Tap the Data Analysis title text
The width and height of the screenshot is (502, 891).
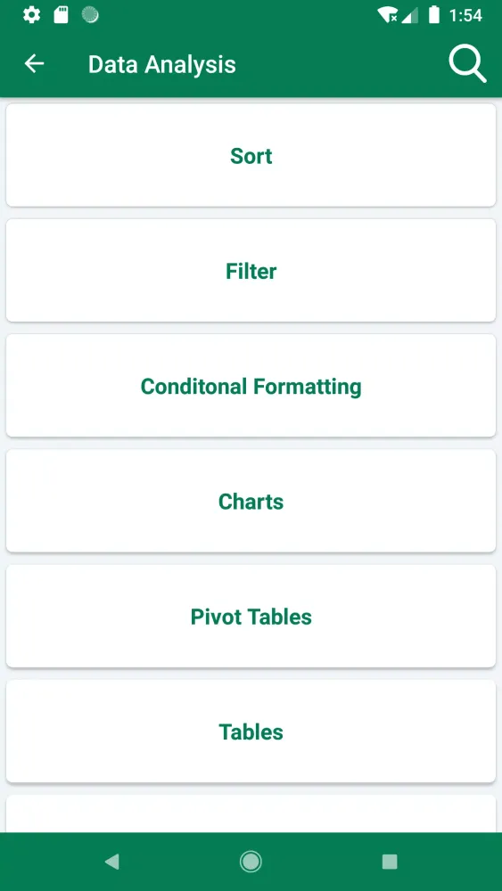pyautogui.click(x=162, y=65)
